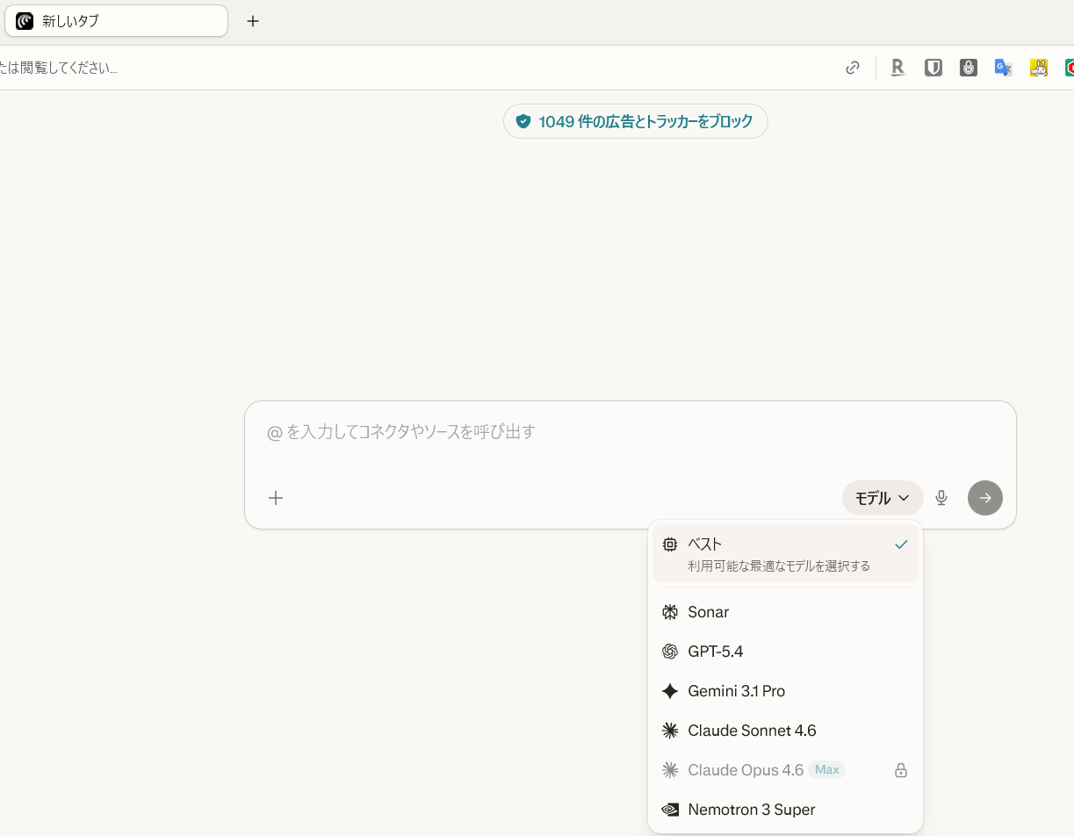Image resolution: width=1074 pixels, height=836 pixels.
Task: Click the copy link icon in the toolbar
Action: tap(852, 67)
